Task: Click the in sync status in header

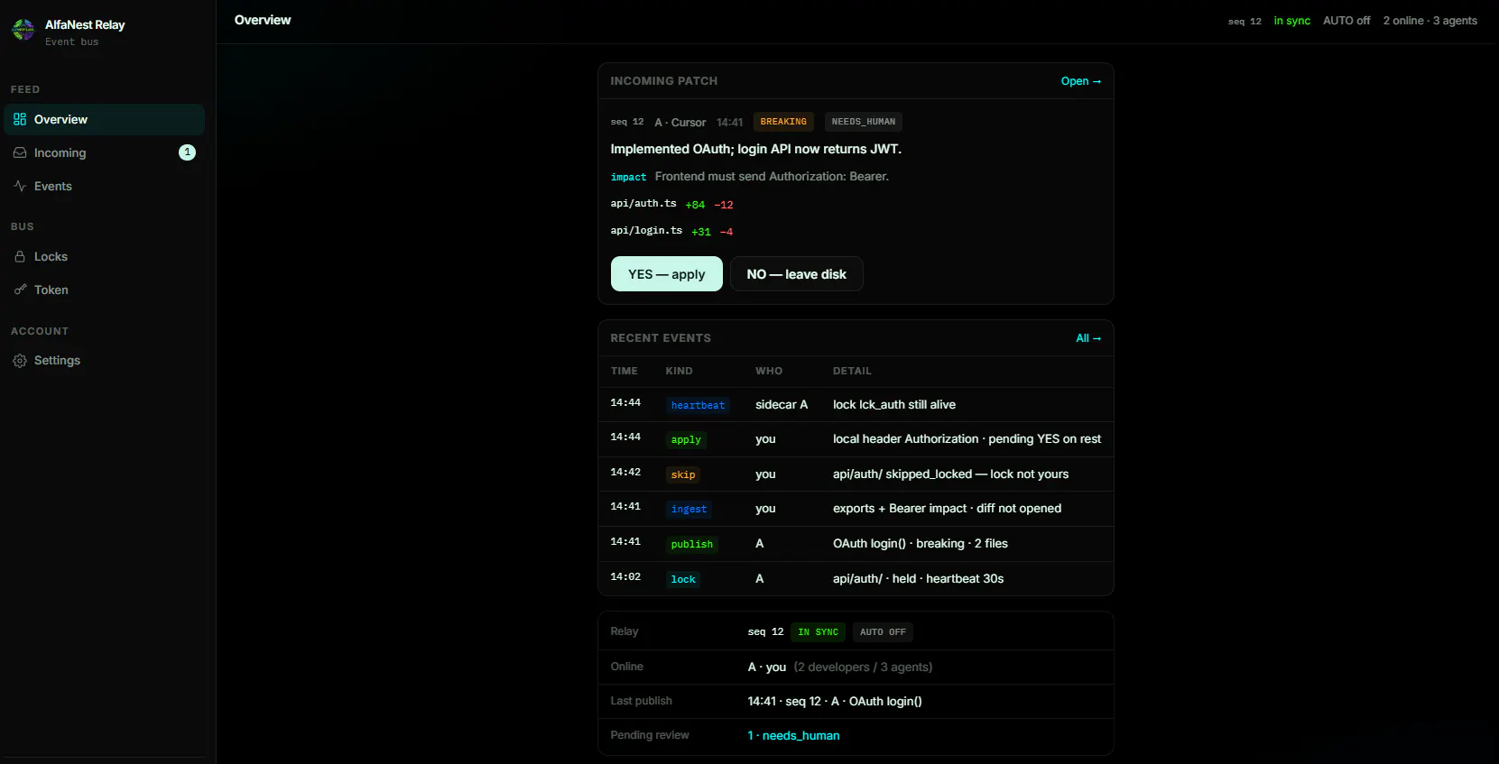Action: pos(1291,21)
